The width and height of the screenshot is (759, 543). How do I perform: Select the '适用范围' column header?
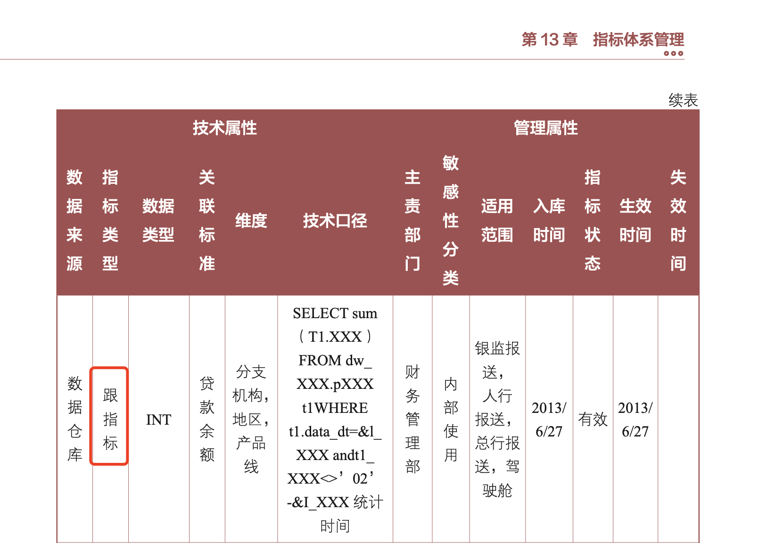[x=497, y=220]
